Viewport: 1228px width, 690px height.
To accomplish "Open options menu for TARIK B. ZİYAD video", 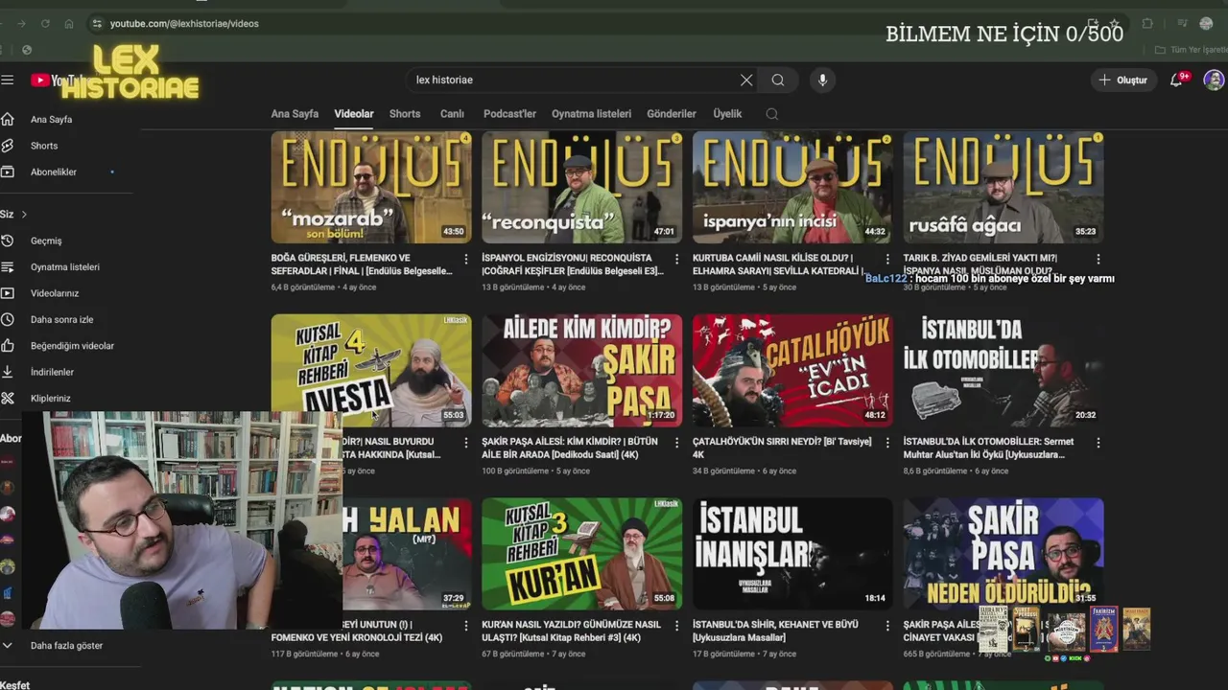I will (x=1098, y=259).
